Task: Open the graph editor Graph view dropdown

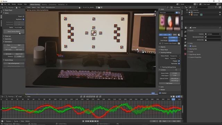Action: pos(20,97)
